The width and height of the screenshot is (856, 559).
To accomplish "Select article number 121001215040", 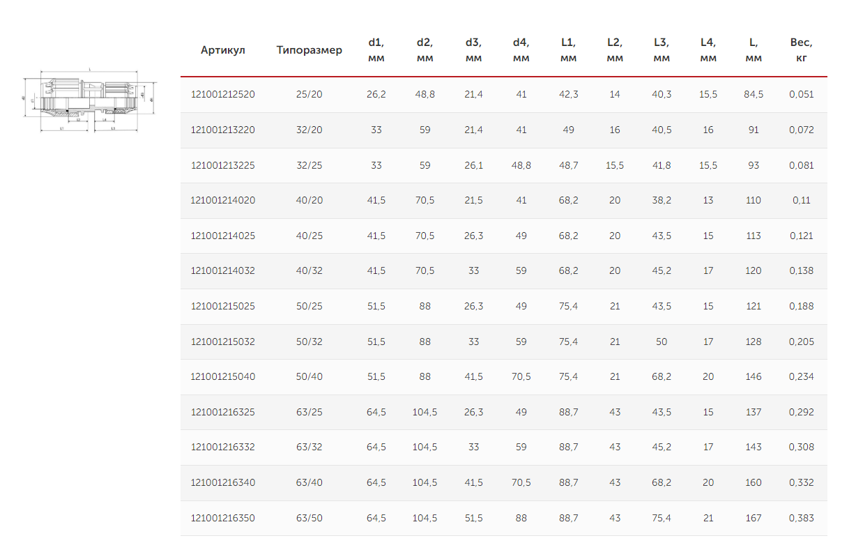I will pos(223,376).
